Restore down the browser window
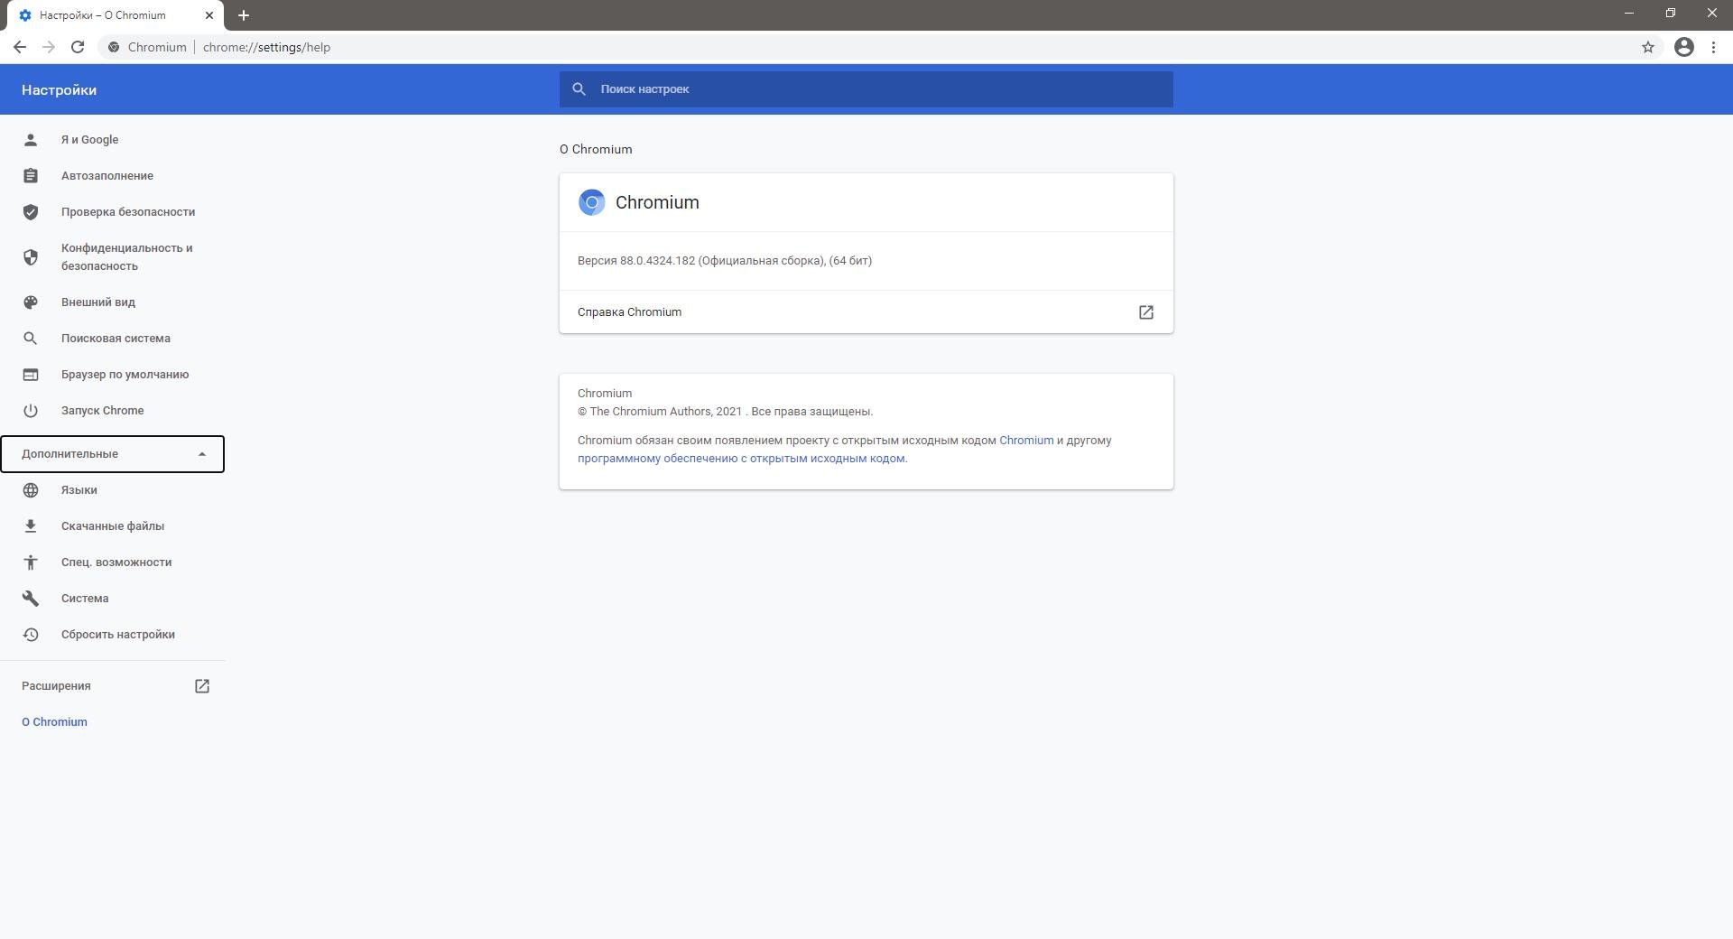Screen dimensions: 1733x939 (1671, 13)
